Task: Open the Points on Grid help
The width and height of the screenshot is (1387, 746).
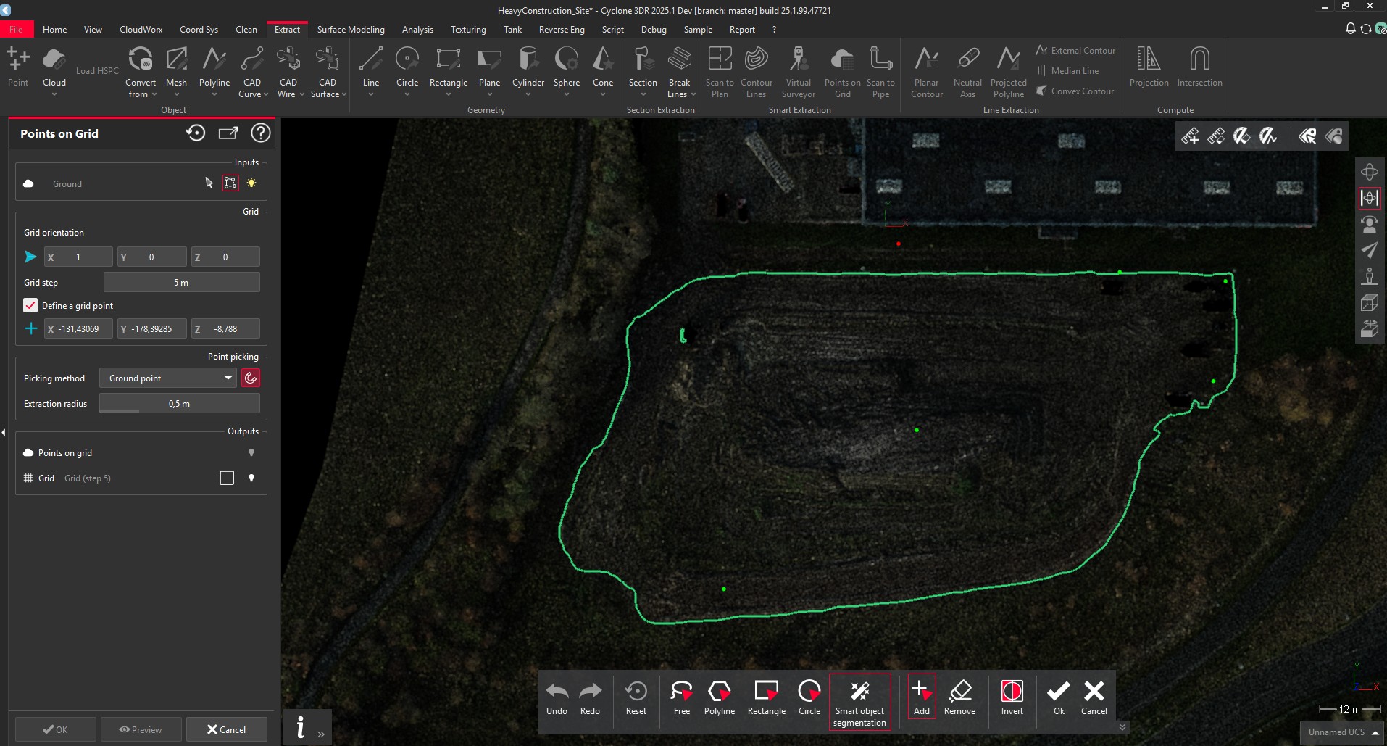Action: click(260, 133)
